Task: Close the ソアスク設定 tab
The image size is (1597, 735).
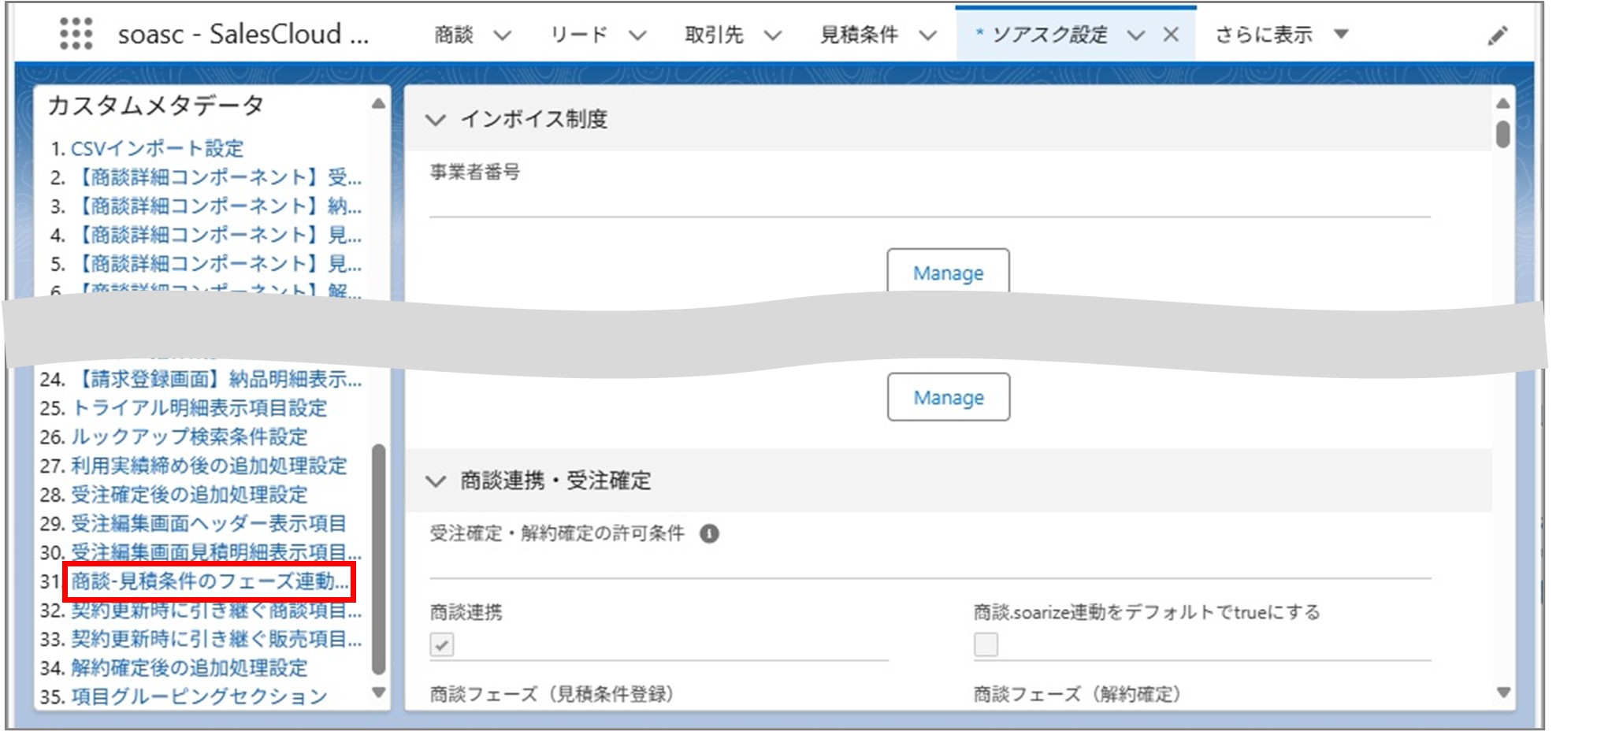Action: [1172, 35]
